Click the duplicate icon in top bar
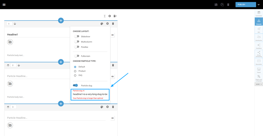This screenshot has height=136, width=263. [x=222, y=5]
